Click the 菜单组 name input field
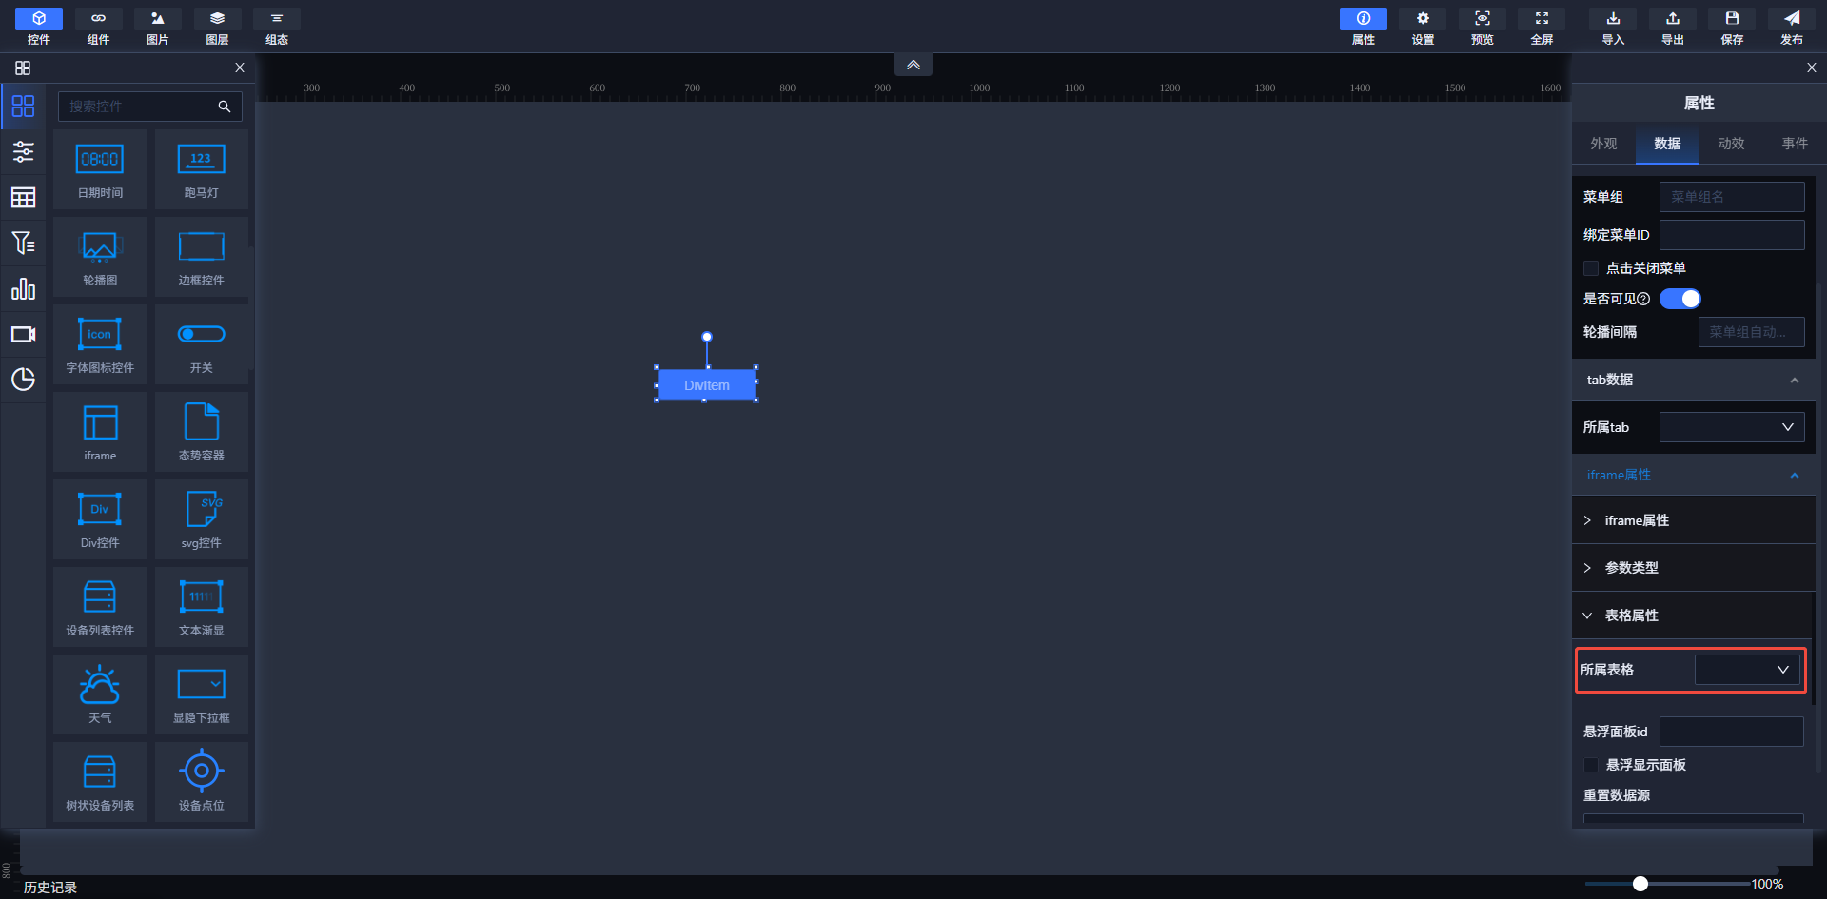Image resolution: width=1827 pixels, height=899 pixels. pos(1732,197)
